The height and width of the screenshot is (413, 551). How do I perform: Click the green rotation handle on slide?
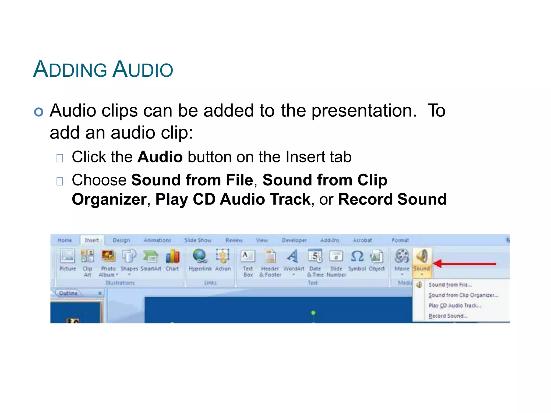313,313
